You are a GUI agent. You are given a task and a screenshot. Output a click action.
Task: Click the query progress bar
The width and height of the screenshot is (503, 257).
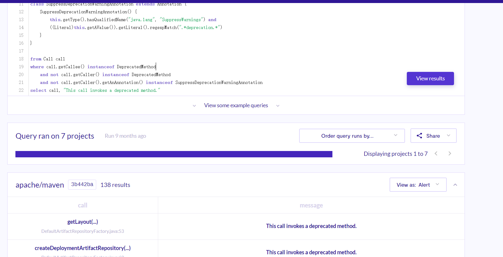click(x=174, y=154)
